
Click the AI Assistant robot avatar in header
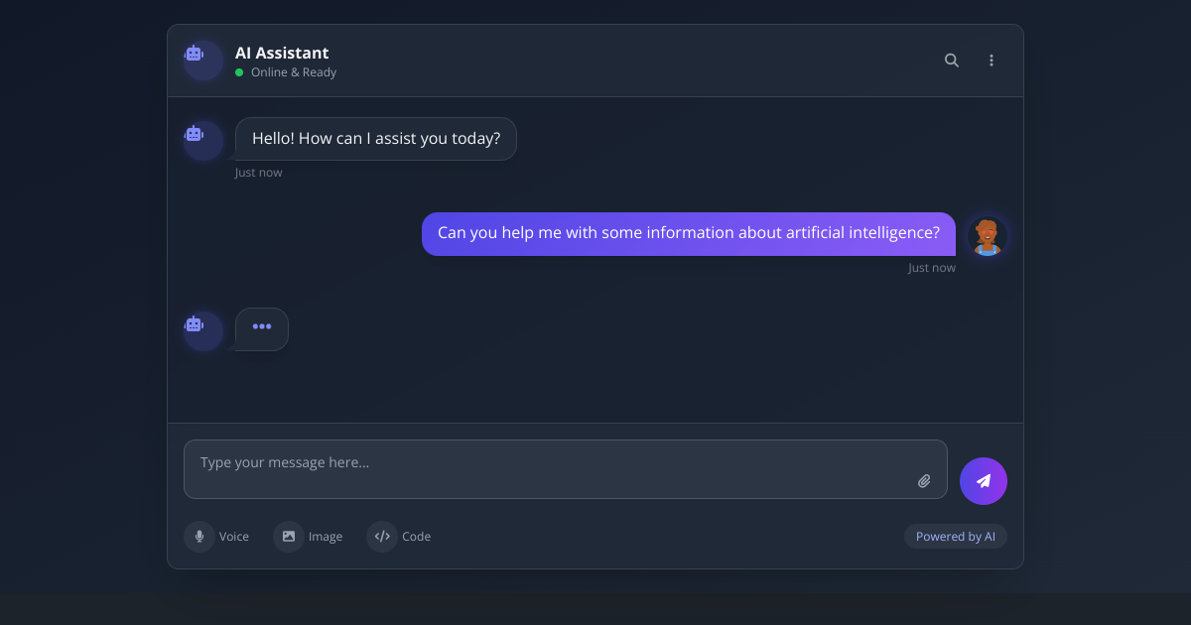coord(202,60)
